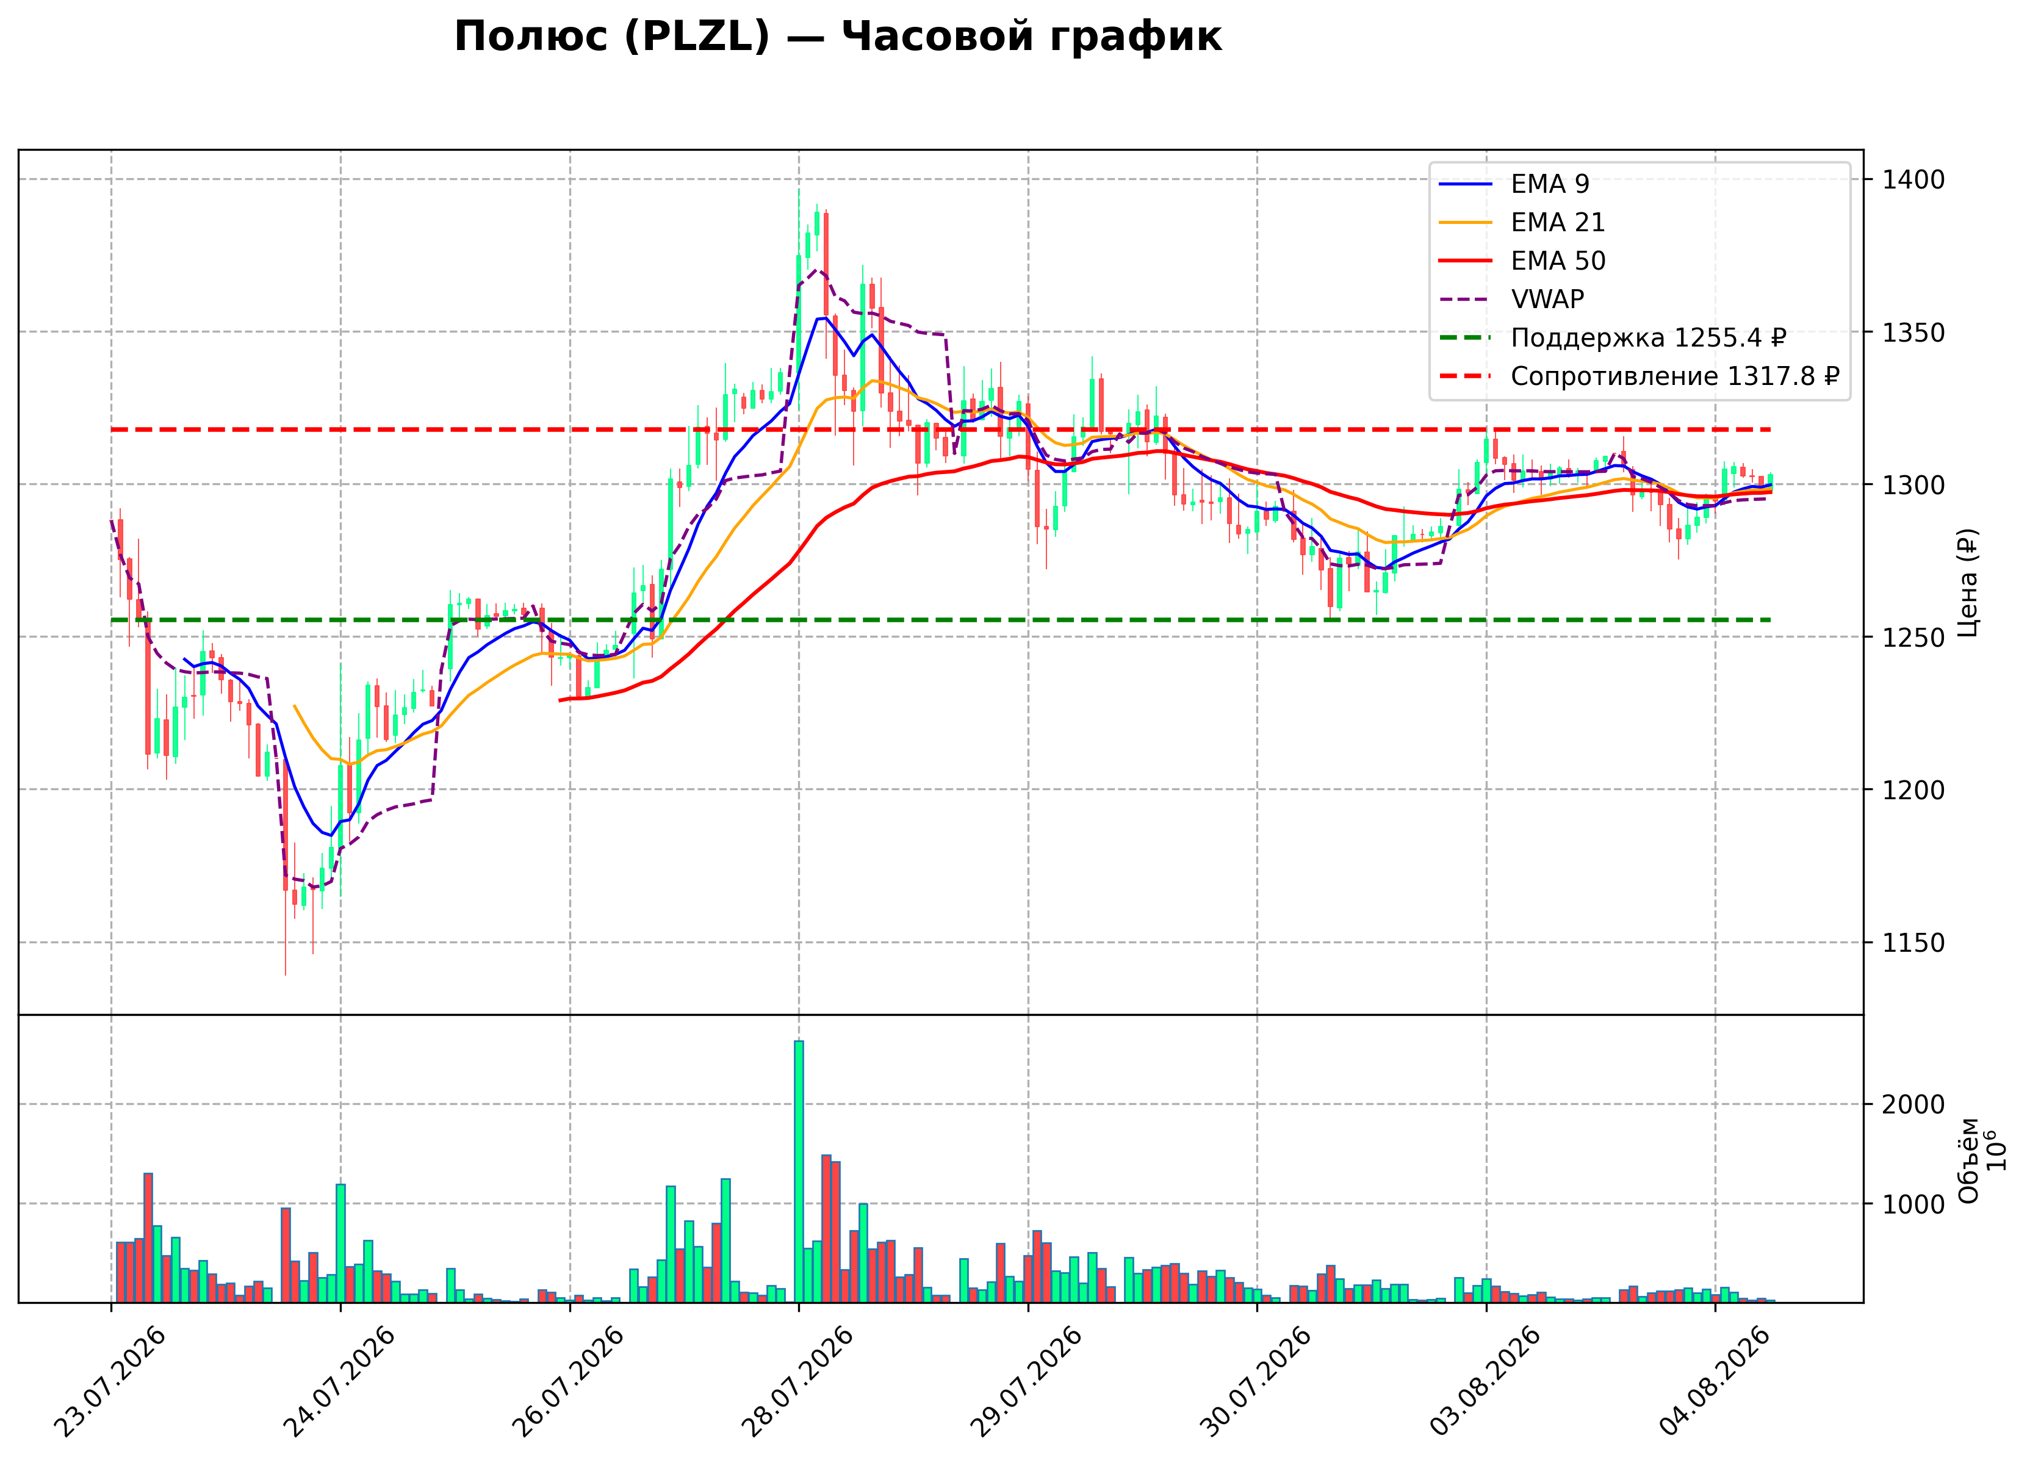Click the date label "28.07.2026"

tap(797, 1382)
